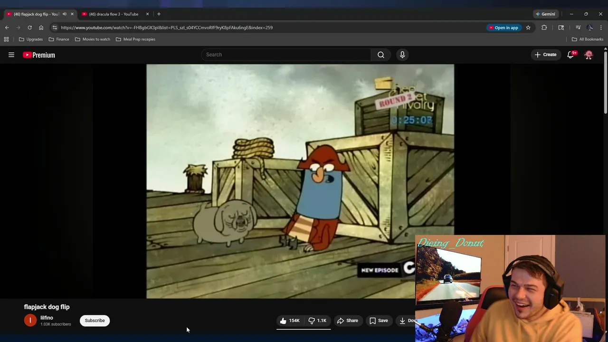608x342 pixels.
Task: Open the lilfino channel name link
Action: [47, 318]
